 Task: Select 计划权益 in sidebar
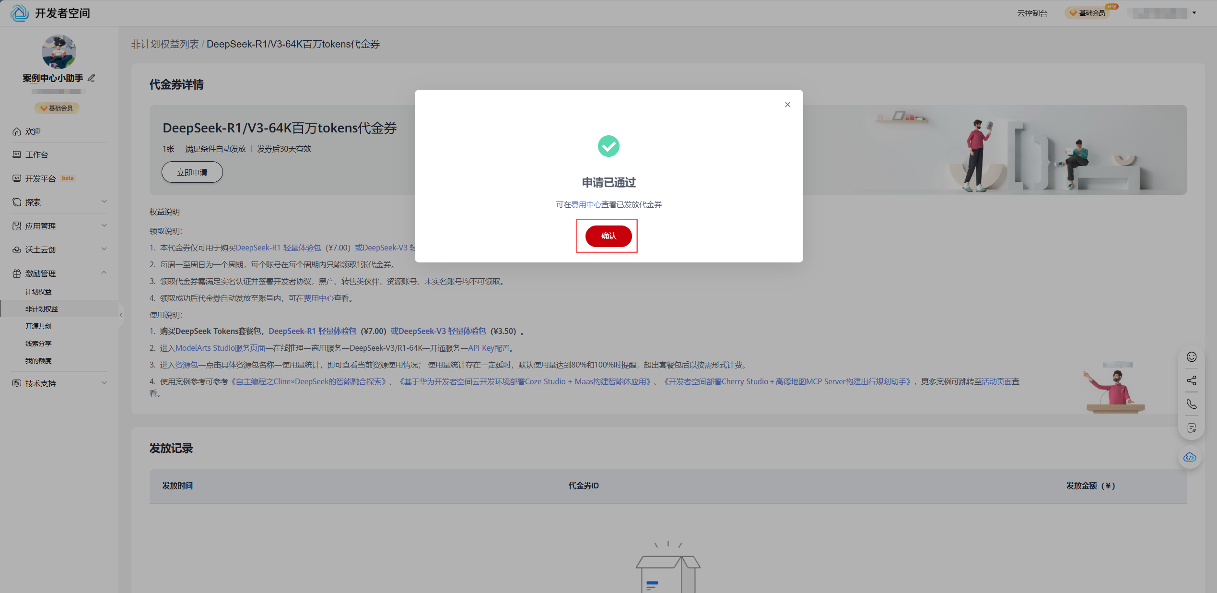point(38,292)
